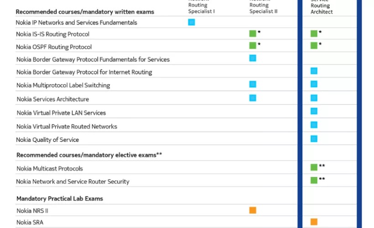Select 'Nokia OSPF Routing Protocol' text

54,47
